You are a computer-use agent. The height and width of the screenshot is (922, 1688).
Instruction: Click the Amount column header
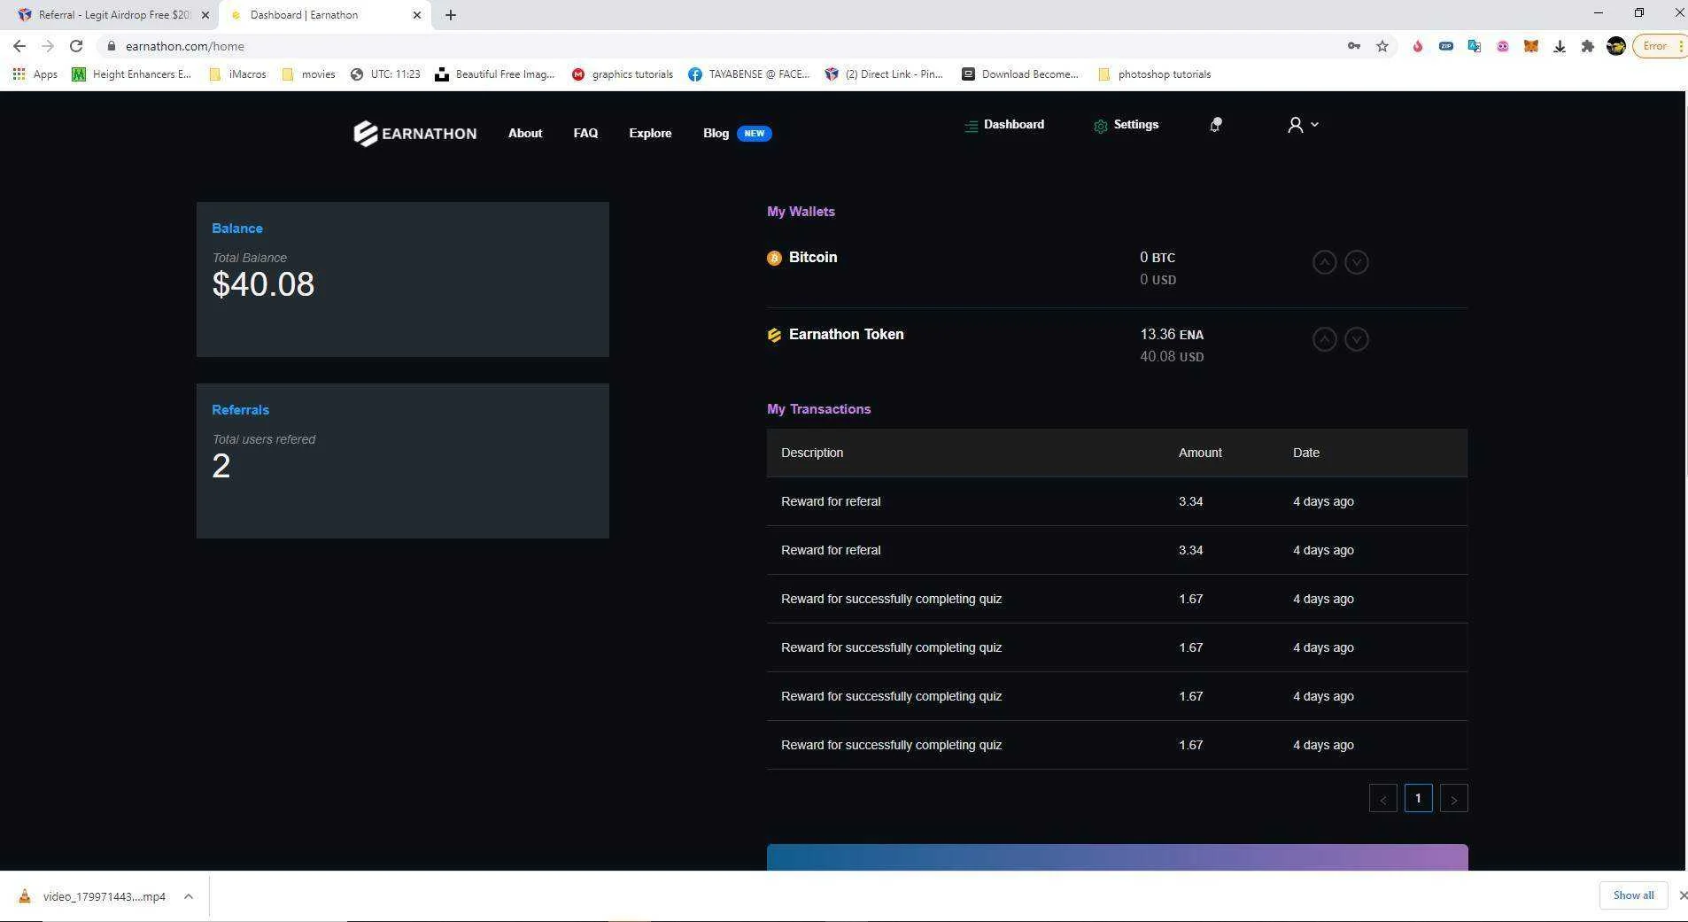point(1200,453)
